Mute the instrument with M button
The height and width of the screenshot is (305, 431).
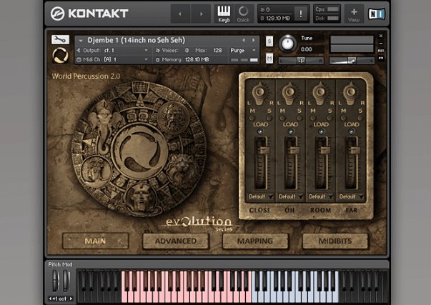click(x=269, y=59)
